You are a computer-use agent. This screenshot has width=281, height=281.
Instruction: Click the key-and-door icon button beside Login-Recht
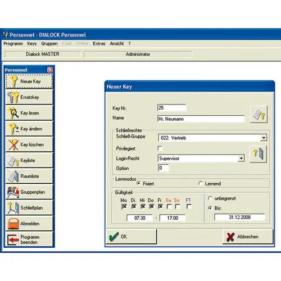point(258,154)
